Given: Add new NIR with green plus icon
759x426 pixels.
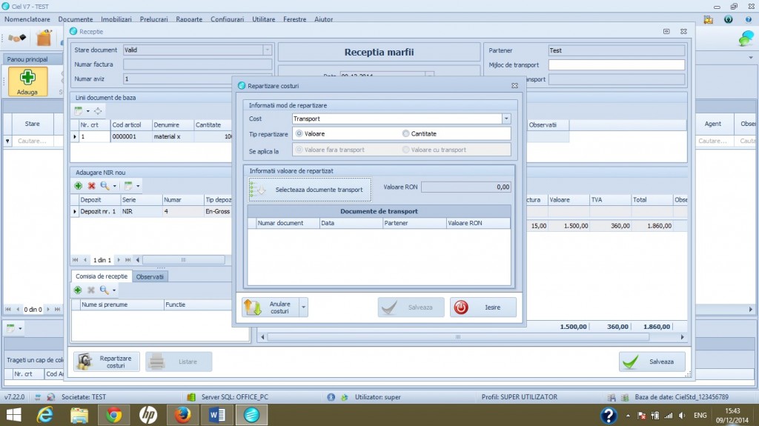Looking at the screenshot, I should (78, 185).
